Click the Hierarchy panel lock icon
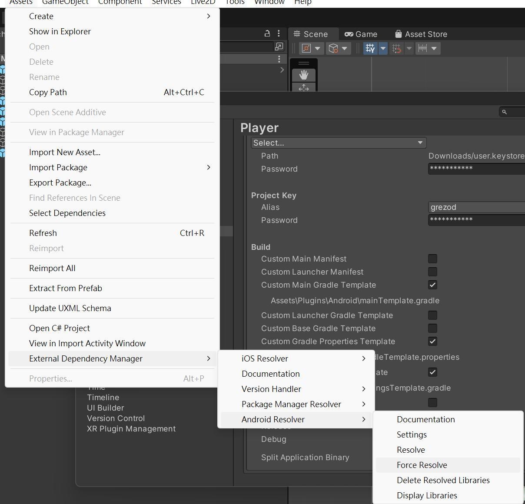 click(267, 33)
